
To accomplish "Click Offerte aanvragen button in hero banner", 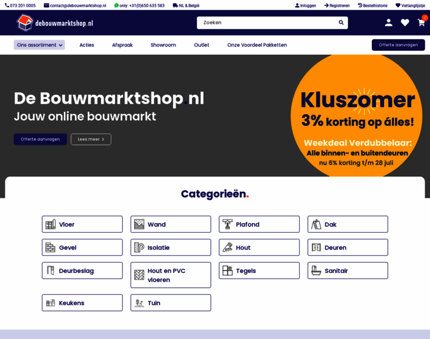I will [40, 139].
